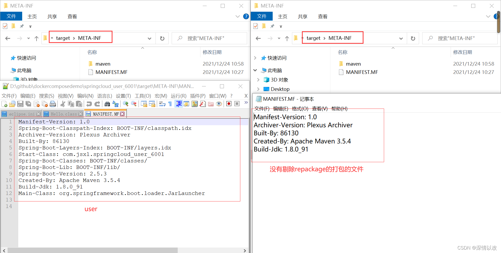Toggle the Monitoring eye icon
Image resolution: width=501 pixels, height=253 pixels.
pyautogui.click(x=219, y=104)
